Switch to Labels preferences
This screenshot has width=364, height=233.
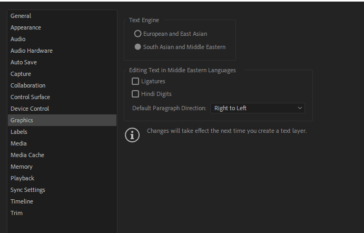click(19, 132)
